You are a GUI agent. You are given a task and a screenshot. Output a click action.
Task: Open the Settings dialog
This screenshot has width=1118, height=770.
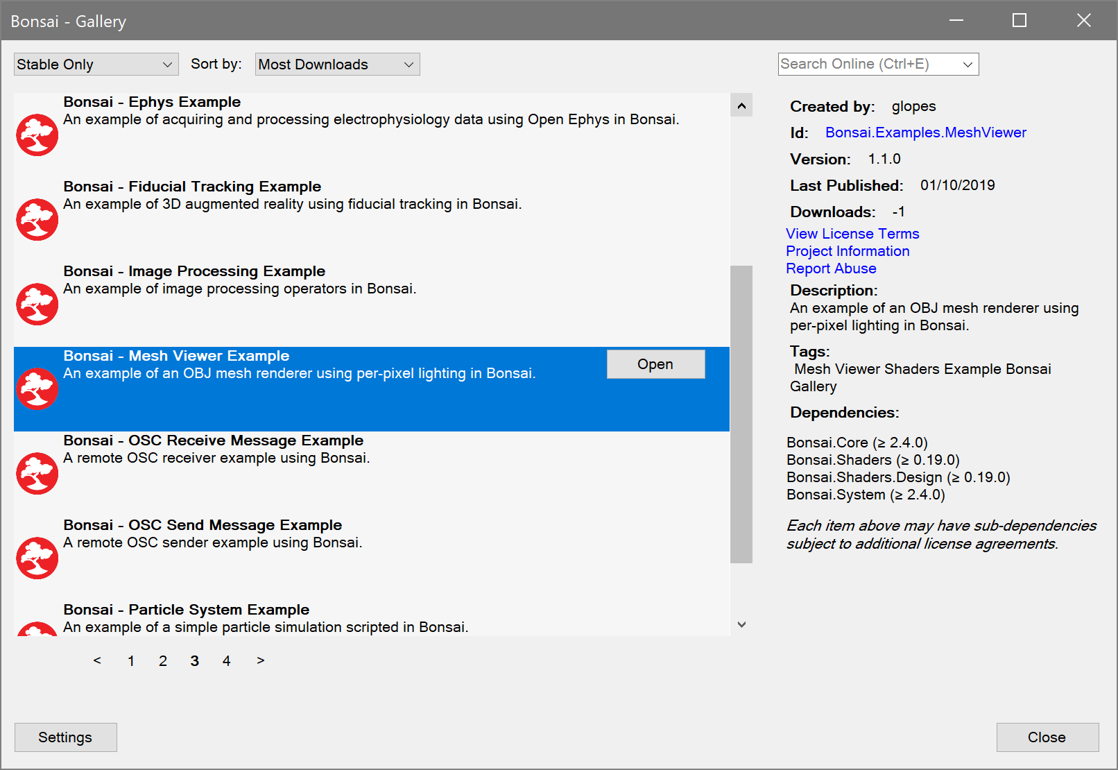click(65, 737)
